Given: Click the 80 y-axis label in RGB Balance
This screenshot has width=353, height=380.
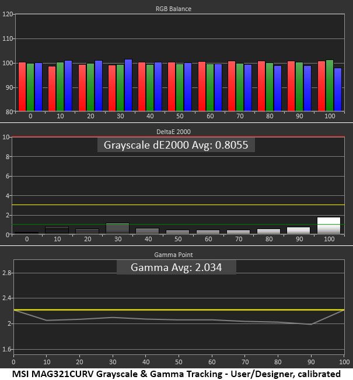Looking at the screenshot, I should click(x=9, y=112).
